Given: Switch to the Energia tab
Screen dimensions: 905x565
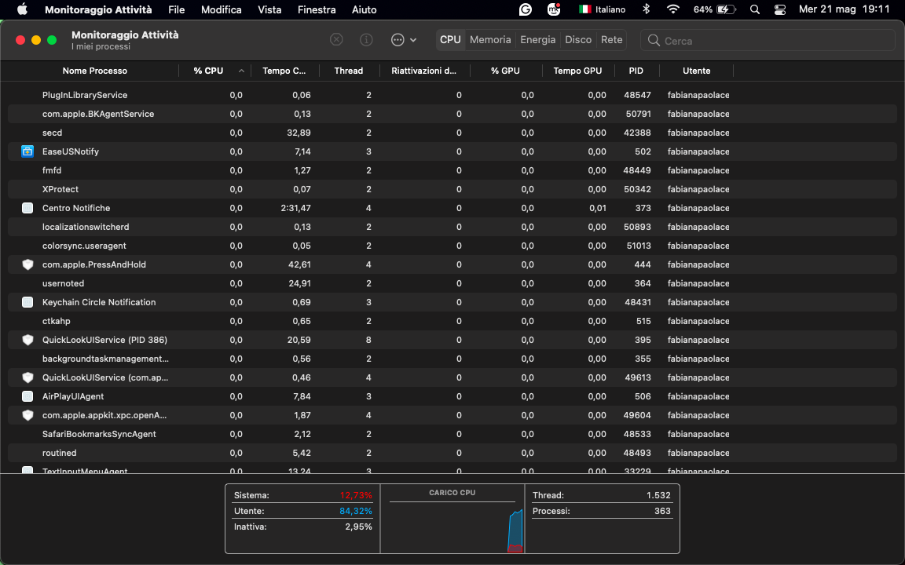Looking at the screenshot, I should pos(537,39).
